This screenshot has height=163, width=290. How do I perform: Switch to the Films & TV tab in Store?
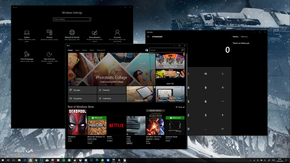click(x=101, y=50)
